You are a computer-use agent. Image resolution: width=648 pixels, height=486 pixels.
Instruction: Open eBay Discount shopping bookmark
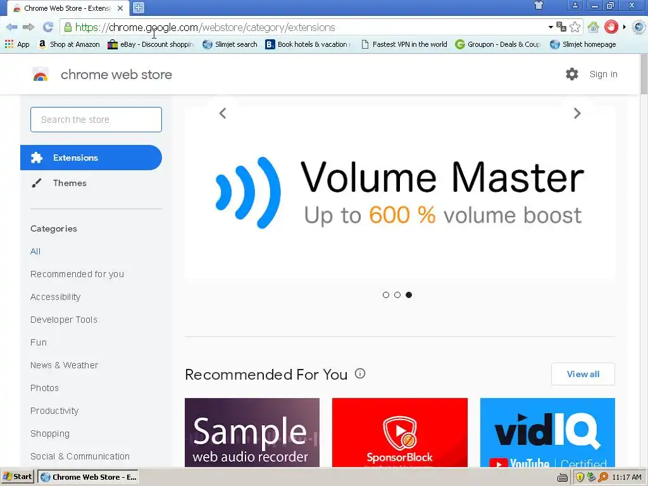pos(151,44)
